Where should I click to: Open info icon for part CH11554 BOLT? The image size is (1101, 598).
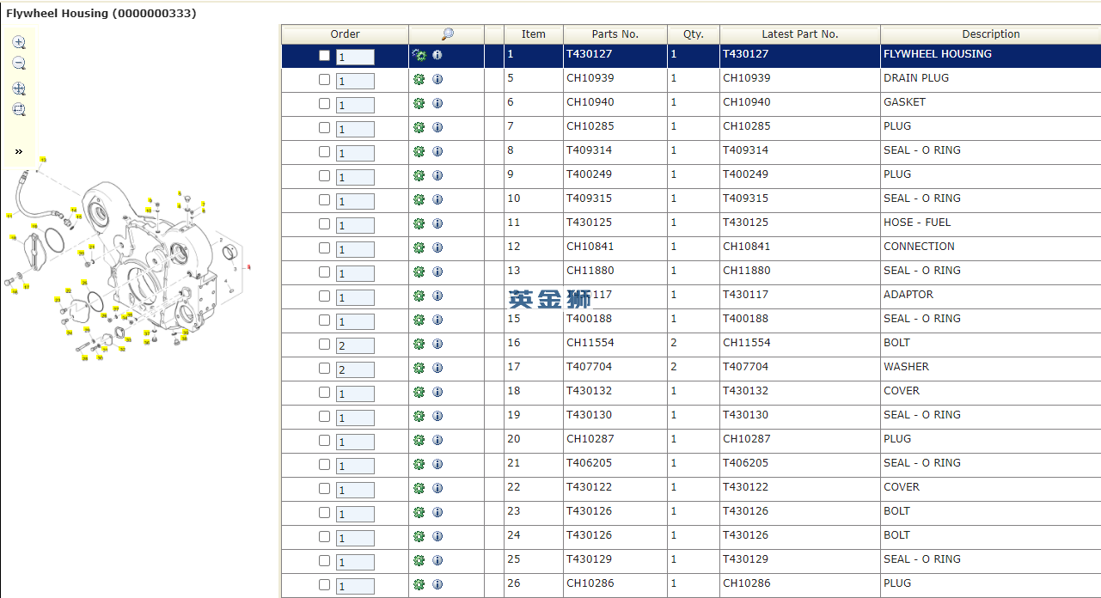(437, 344)
